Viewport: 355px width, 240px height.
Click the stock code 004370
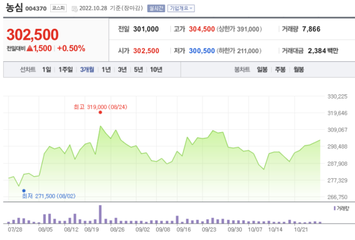tap(35, 9)
